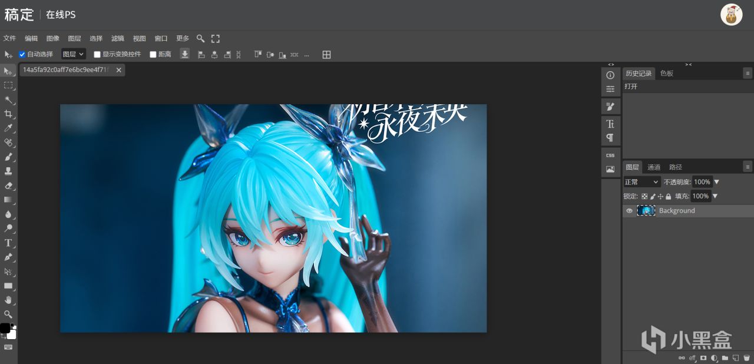Open the history panel menu button

748,74
